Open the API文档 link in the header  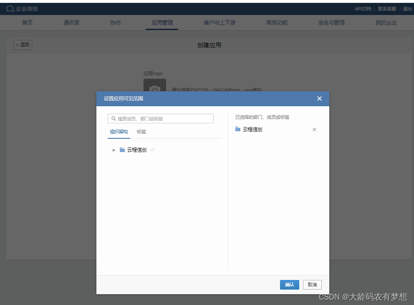(x=363, y=9)
